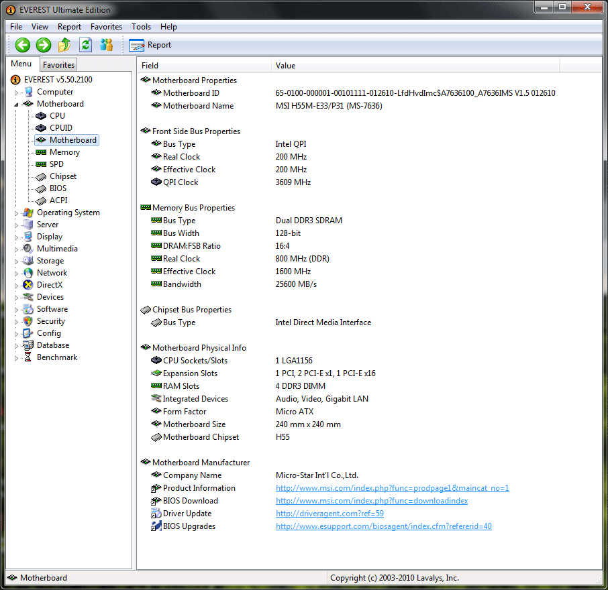Screen dimensions: 608x590
Task: Click the Network globe icon
Action: click(x=28, y=273)
